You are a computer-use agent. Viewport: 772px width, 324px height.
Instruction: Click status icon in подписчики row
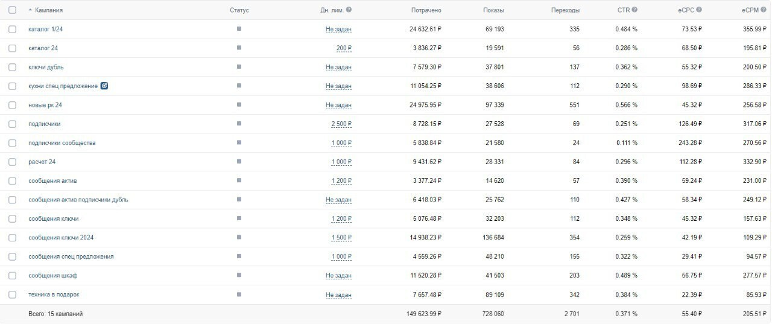click(239, 124)
